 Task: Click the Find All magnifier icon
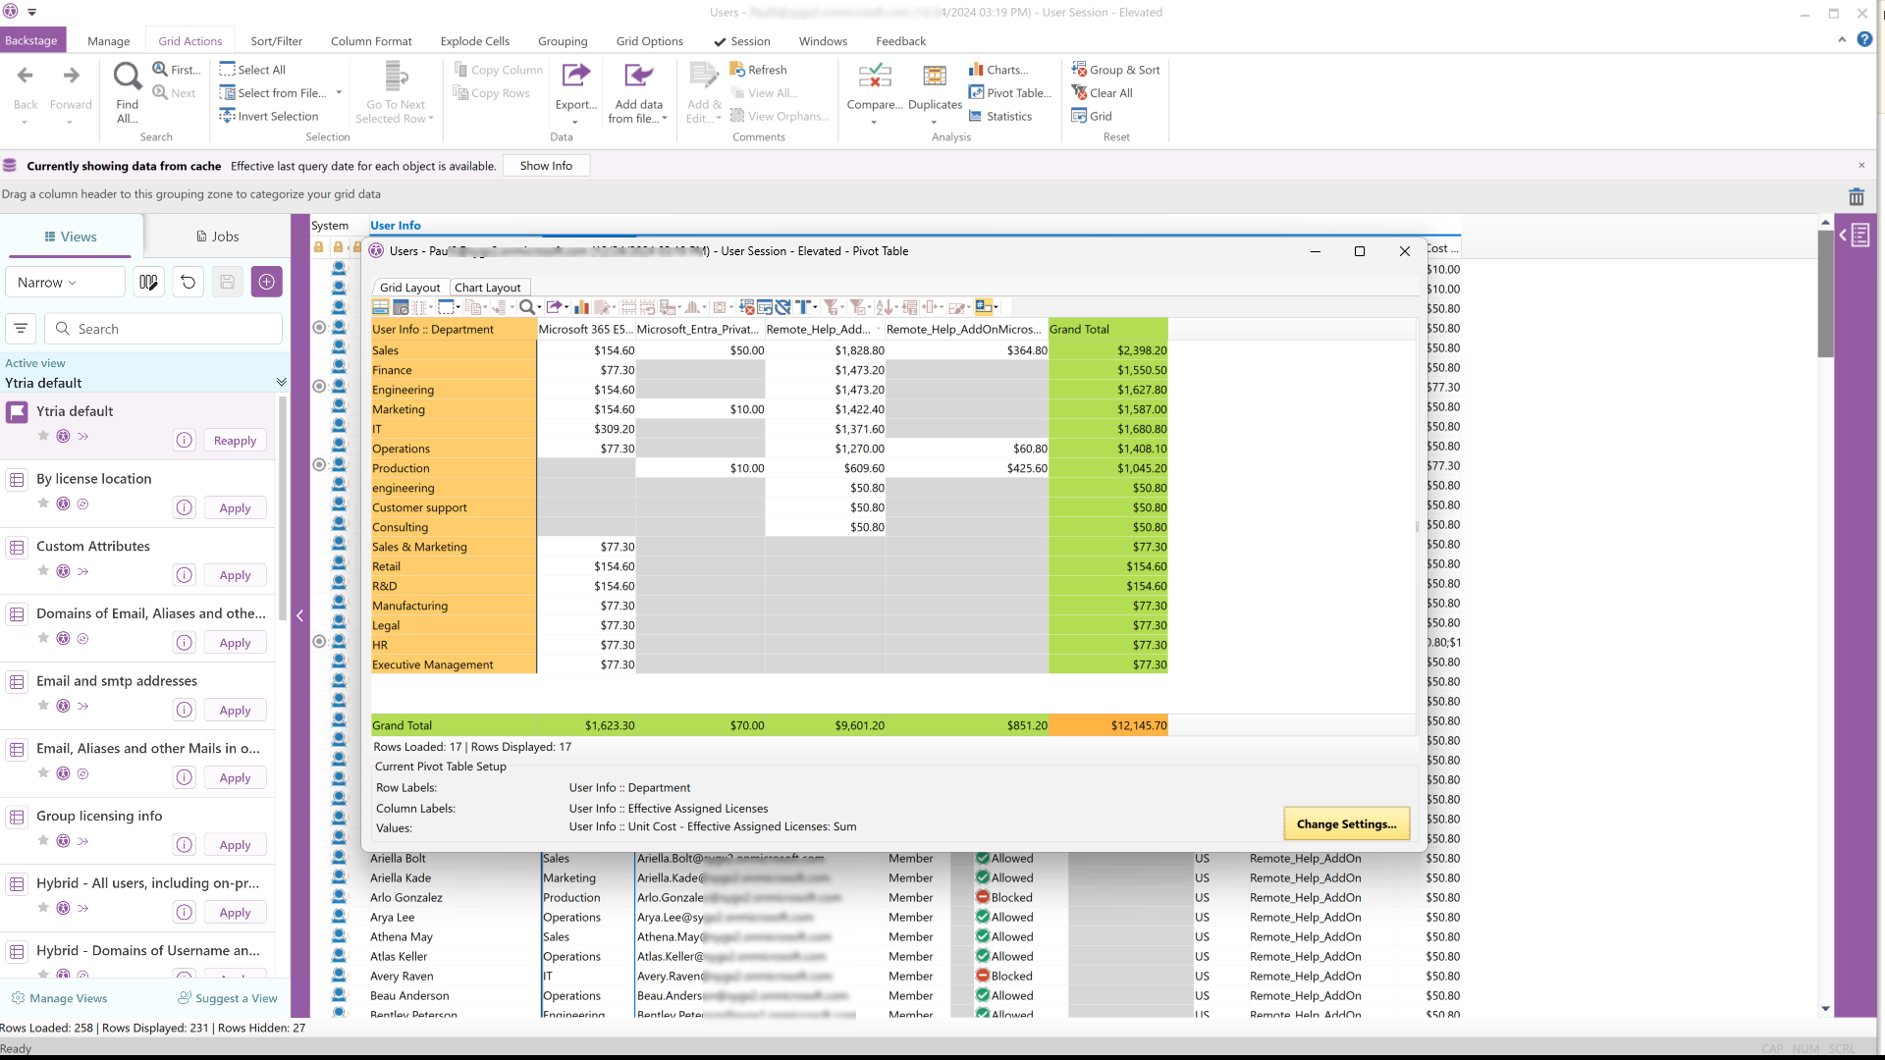click(128, 77)
